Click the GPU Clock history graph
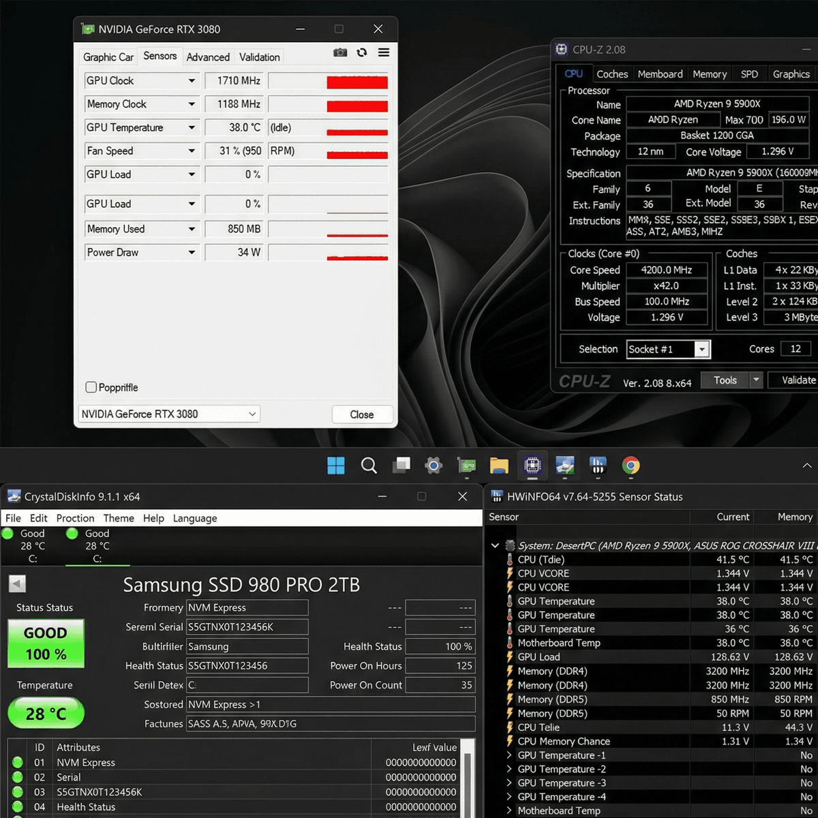This screenshot has width=818, height=818. [328, 80]
